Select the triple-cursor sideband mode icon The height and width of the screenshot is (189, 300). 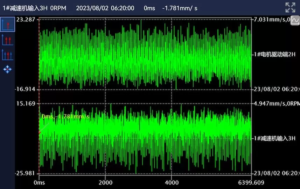(7, 55)
